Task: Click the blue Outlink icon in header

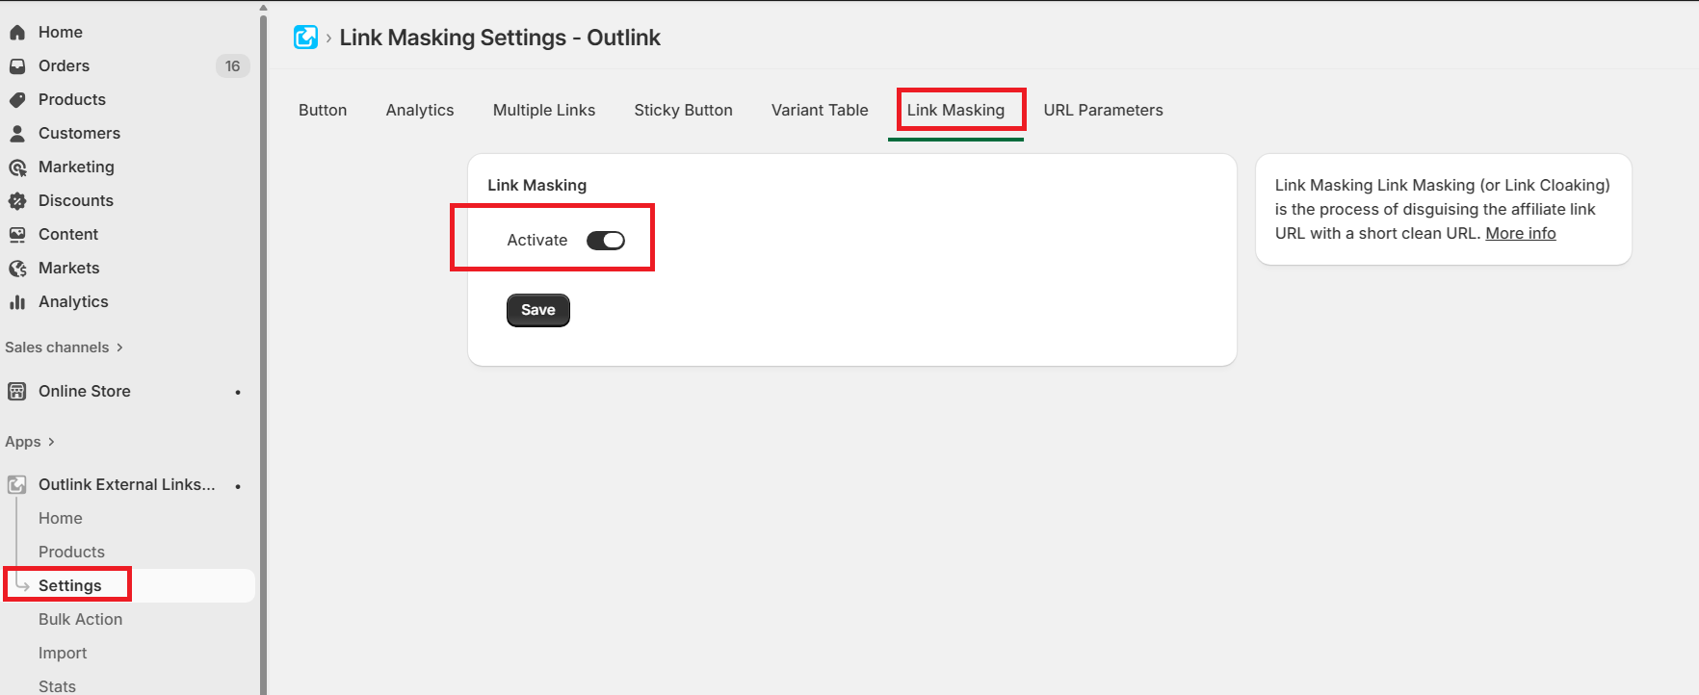Action: pos(305,38)
